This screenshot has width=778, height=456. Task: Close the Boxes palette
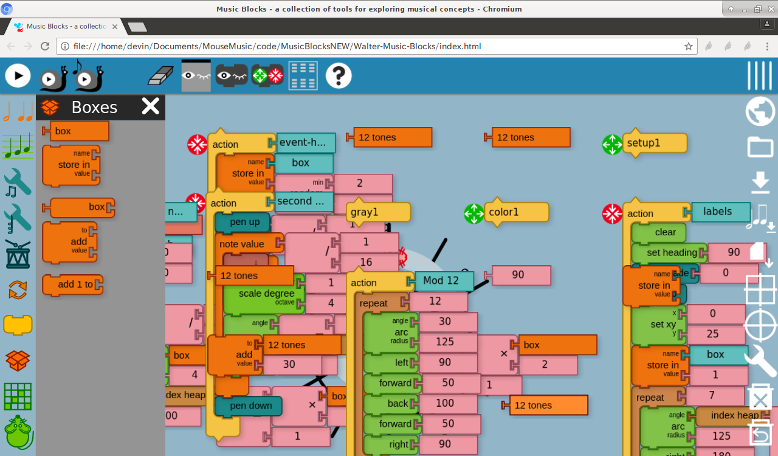pos(150,106)
